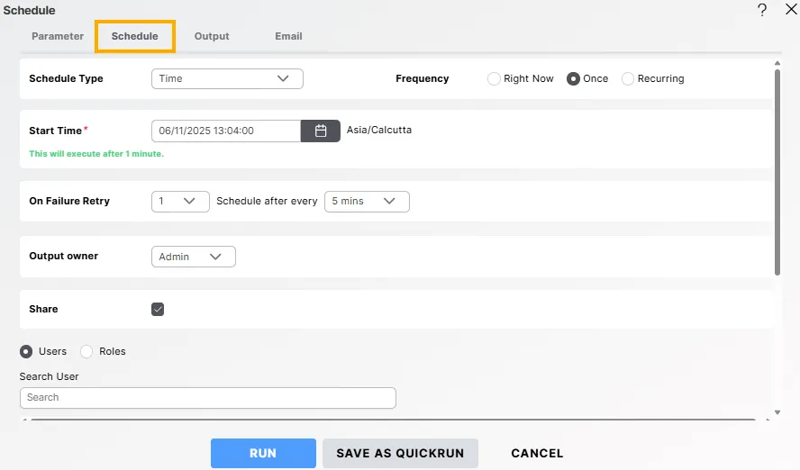Open the 5 mins retry interval dropdown
800x470 pixels.
367,202
